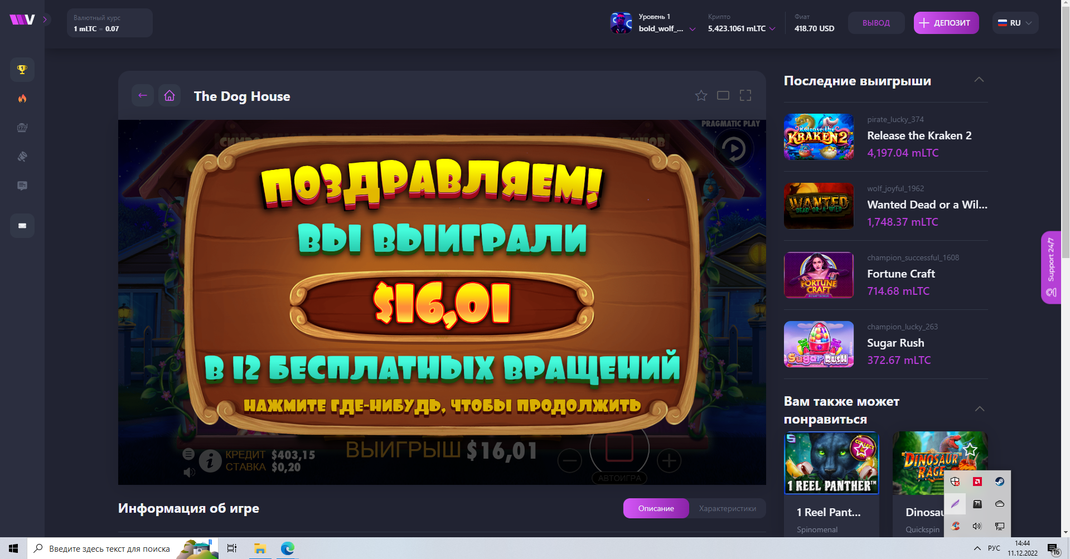The width and height of the screenshot is (1070, 559).
Task: Switch game to fullscreen mode
Action: 745,96
